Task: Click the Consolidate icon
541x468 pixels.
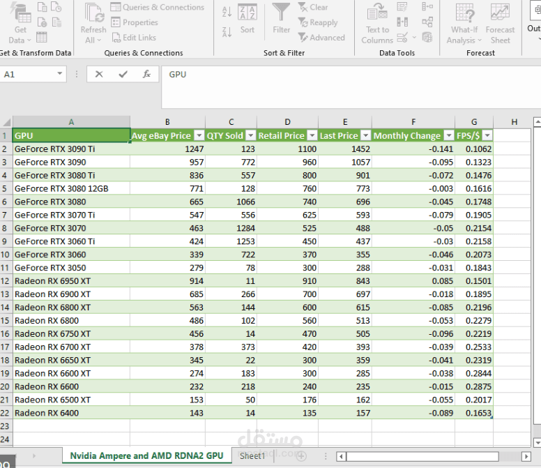Action: pyautogui.click(x=427, y=7)
